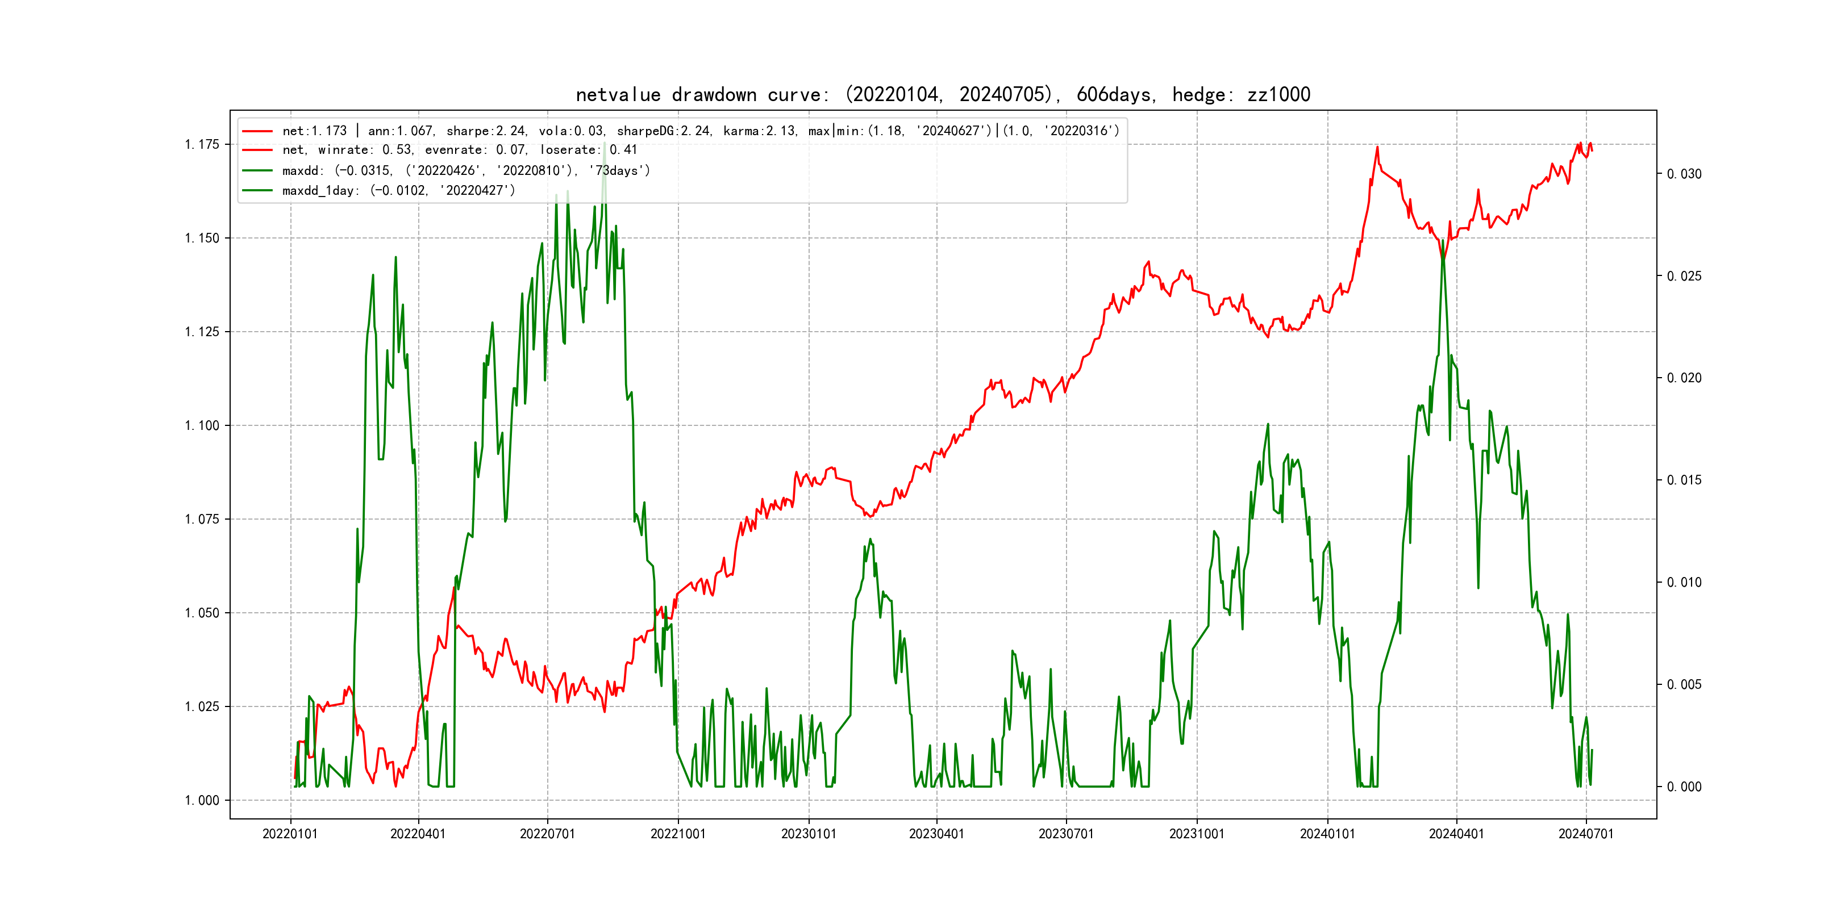Click the 20220101 x-axis date label

[290, 834]
